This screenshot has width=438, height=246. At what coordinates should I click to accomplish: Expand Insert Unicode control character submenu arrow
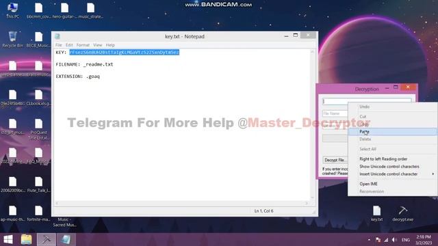pyautogui.click(x=433, y=174)
